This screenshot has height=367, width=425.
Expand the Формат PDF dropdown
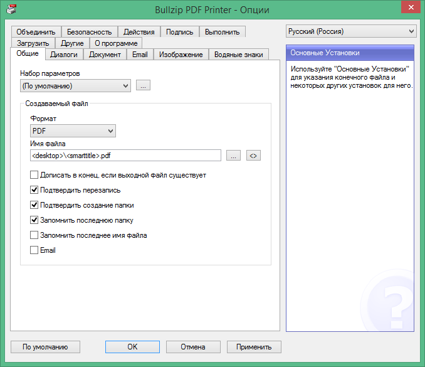(73, 130)
